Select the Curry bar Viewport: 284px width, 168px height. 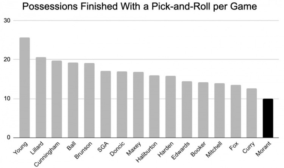(x=252, y=113)
